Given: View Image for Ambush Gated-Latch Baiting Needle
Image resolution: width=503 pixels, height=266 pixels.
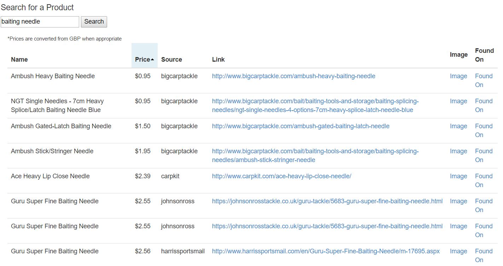Looking at the screenshot, I should tap(458, 126).
